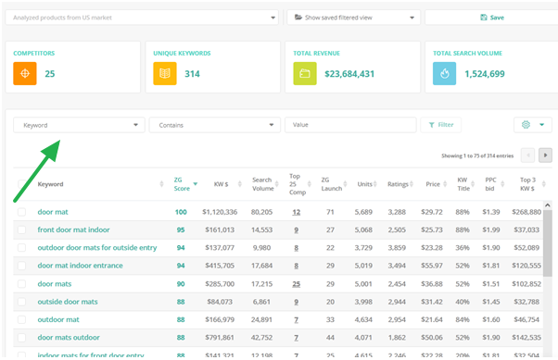Open the 'outside door mats' keyword link

[68, 302]
